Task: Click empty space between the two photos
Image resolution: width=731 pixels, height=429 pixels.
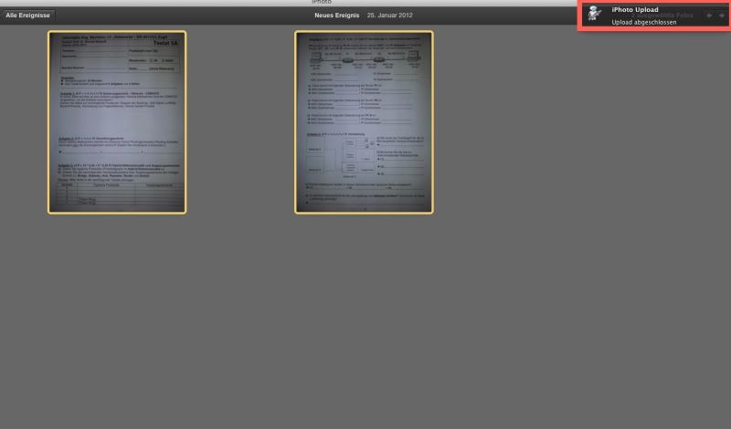Action: [241, 122]
